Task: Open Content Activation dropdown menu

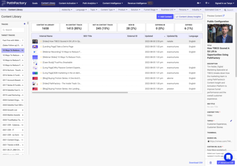Action: (x=68, y=3)
